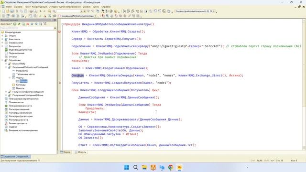Select Журналы документов in the tree

tap(20, 50)
